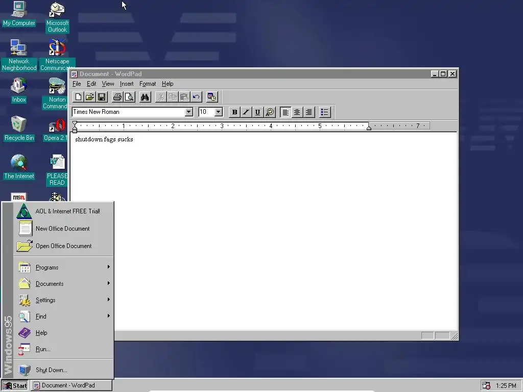The image size is (523, 392).
Task: Select the msn desktop icon
Action: 19,197
